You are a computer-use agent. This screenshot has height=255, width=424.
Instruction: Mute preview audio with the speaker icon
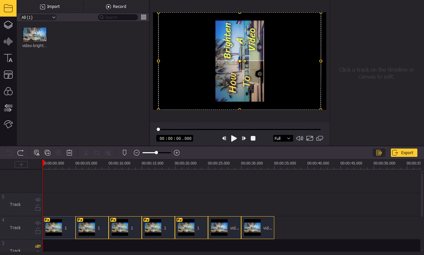[299, 138]
